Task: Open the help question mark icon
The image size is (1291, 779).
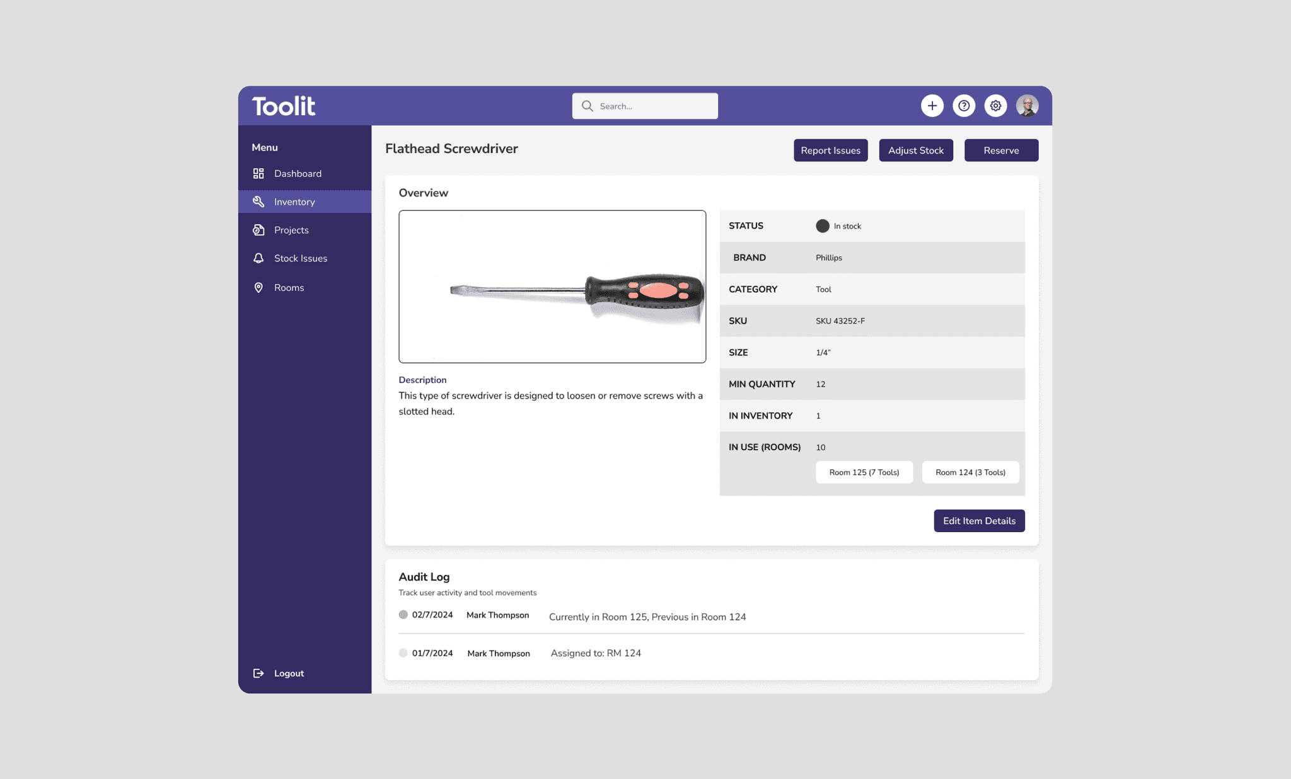Action: 963,106
